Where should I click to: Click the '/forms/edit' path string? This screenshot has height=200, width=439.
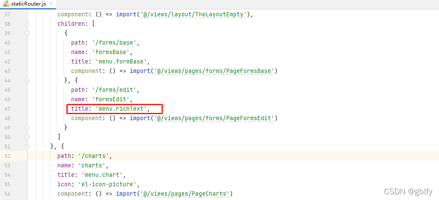113,90
